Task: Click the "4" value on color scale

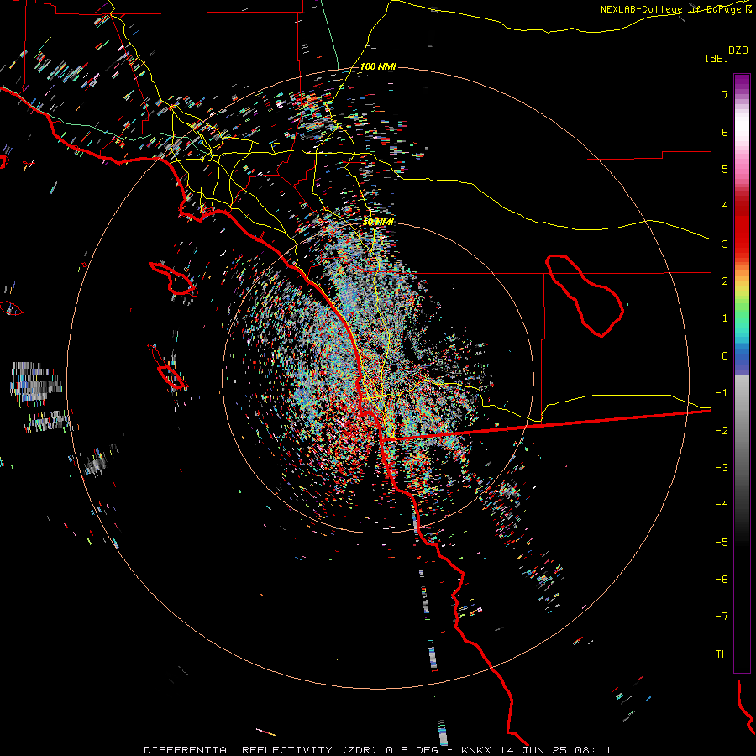Action: click(x=725, y=207)
